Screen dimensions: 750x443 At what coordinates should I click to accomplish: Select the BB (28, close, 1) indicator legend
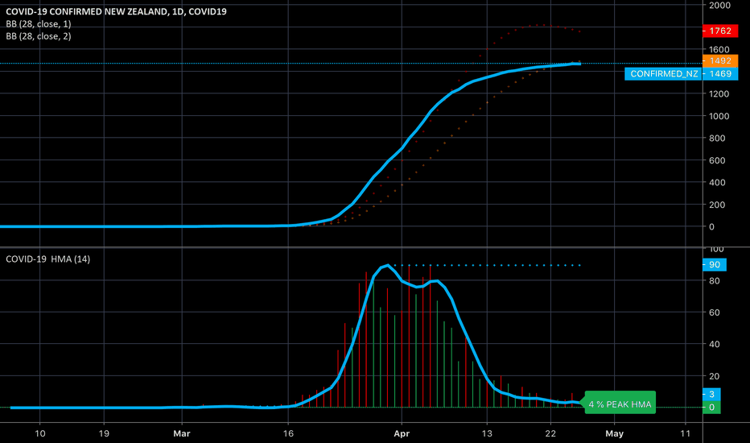(x=39, y=24)
